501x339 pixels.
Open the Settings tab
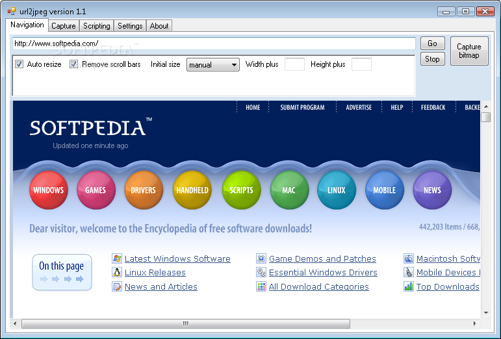[130, 26]
